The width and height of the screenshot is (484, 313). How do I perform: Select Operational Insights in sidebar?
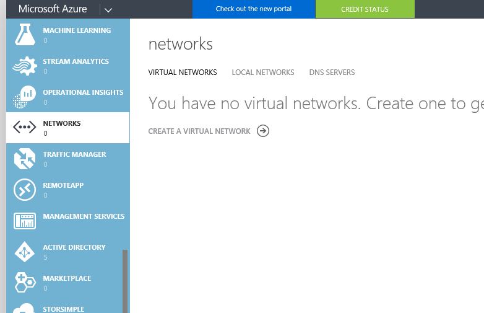[83, 92]
